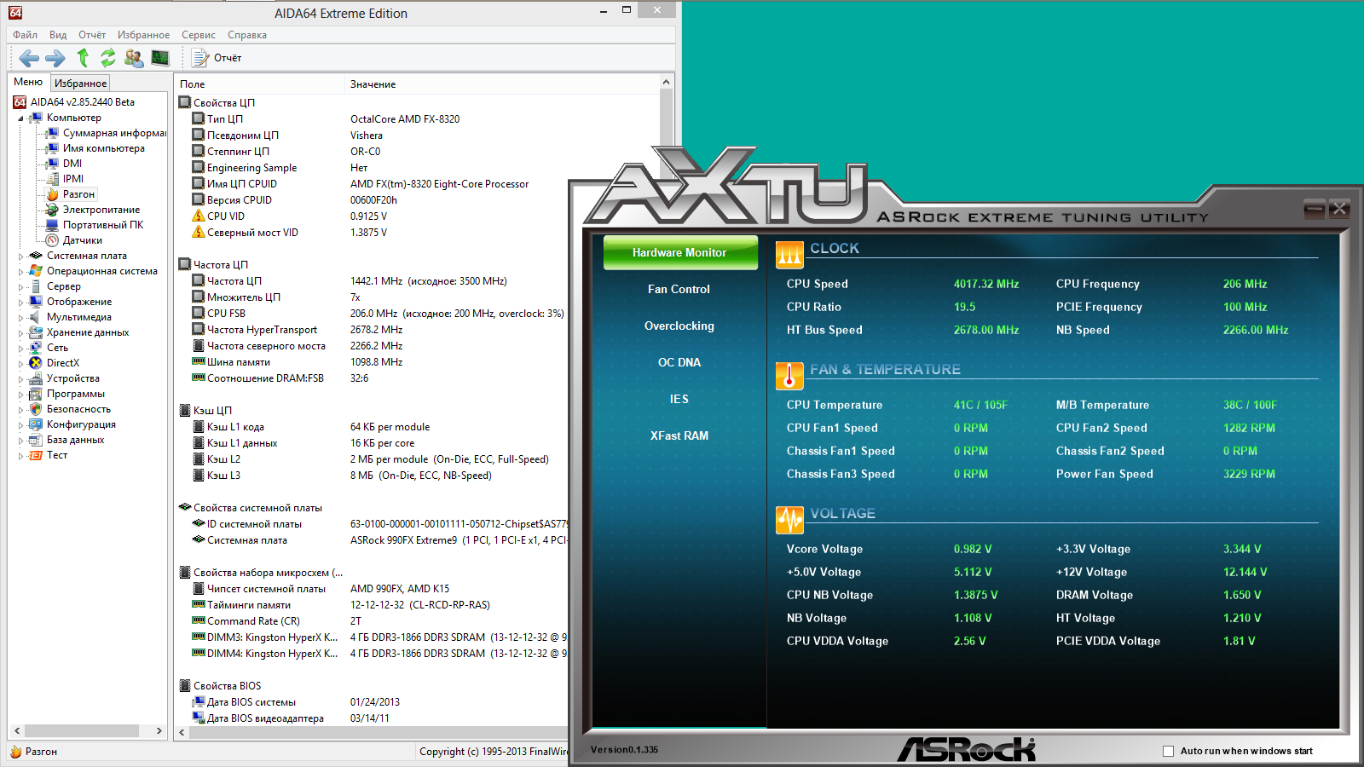
Task: Click the left arrow of tree panel scrollbar
Action: [x=16, y=731]
